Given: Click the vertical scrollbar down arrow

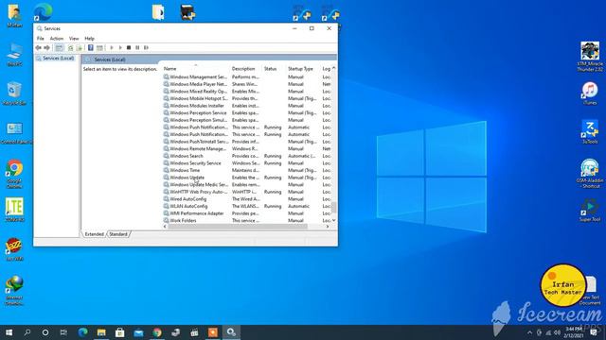Looking at the screenshot, I should [x=334, y=220].
